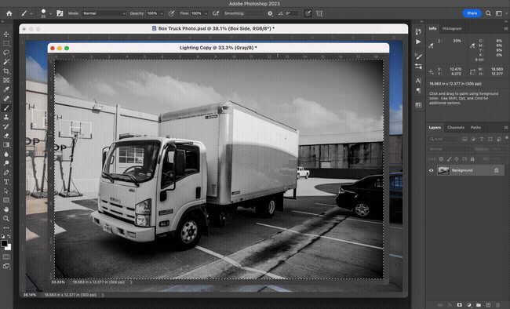
Task: Create new fill or adjustment layer
Action: [x=469, y=305]
